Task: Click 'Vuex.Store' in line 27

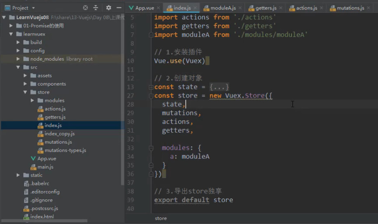Action: pos(245,96)
